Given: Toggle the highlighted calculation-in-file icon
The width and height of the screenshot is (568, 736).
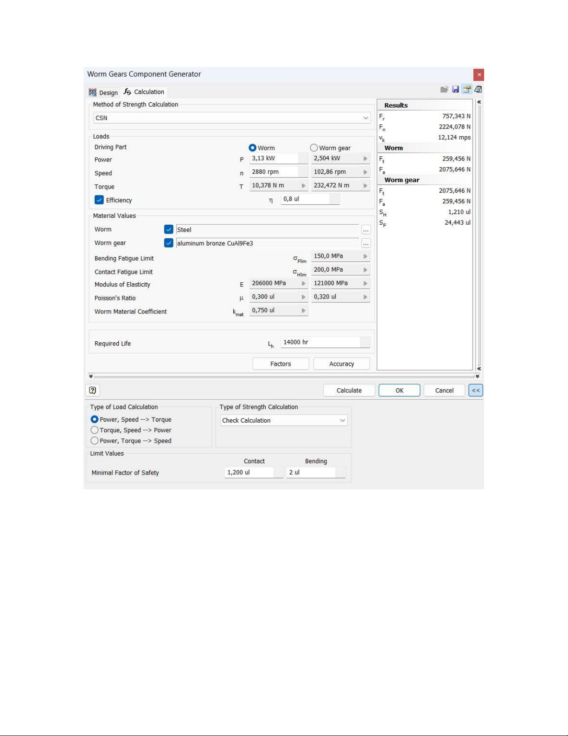Looking at the screenshot, I should [x=466, y=89].
